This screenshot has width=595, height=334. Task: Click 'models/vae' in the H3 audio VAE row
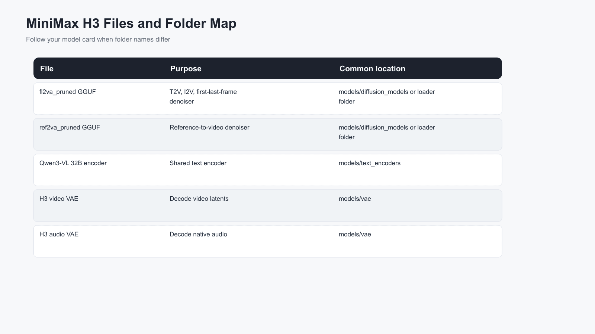click(x=355, y=234)
